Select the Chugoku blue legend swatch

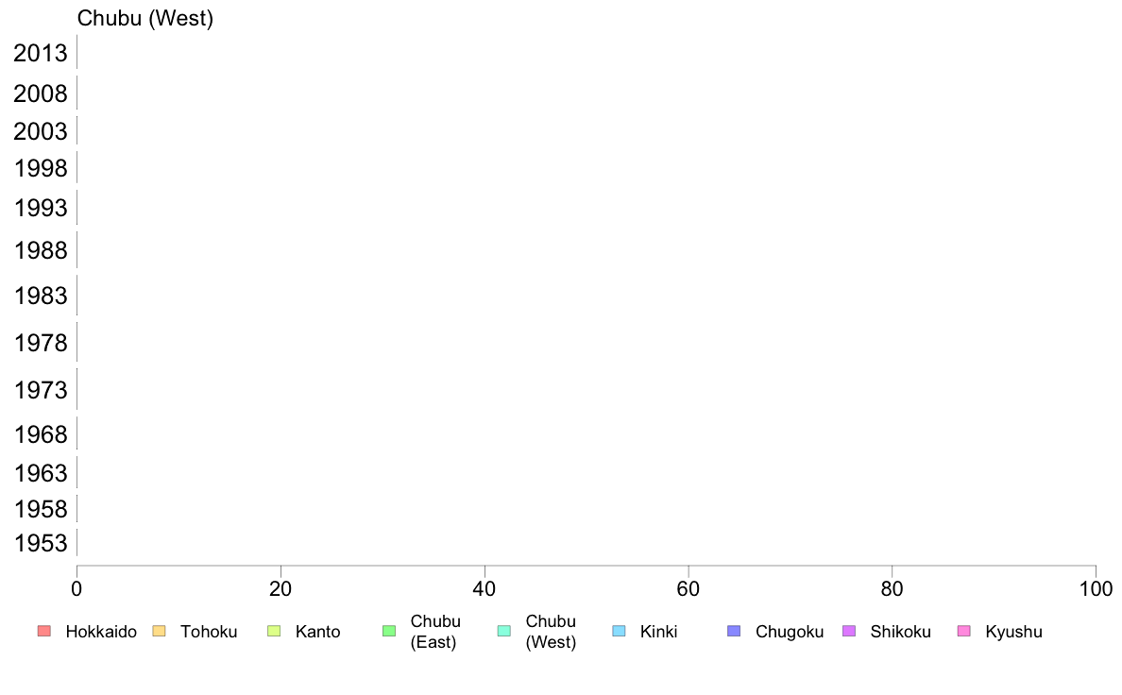coord(734,632)
